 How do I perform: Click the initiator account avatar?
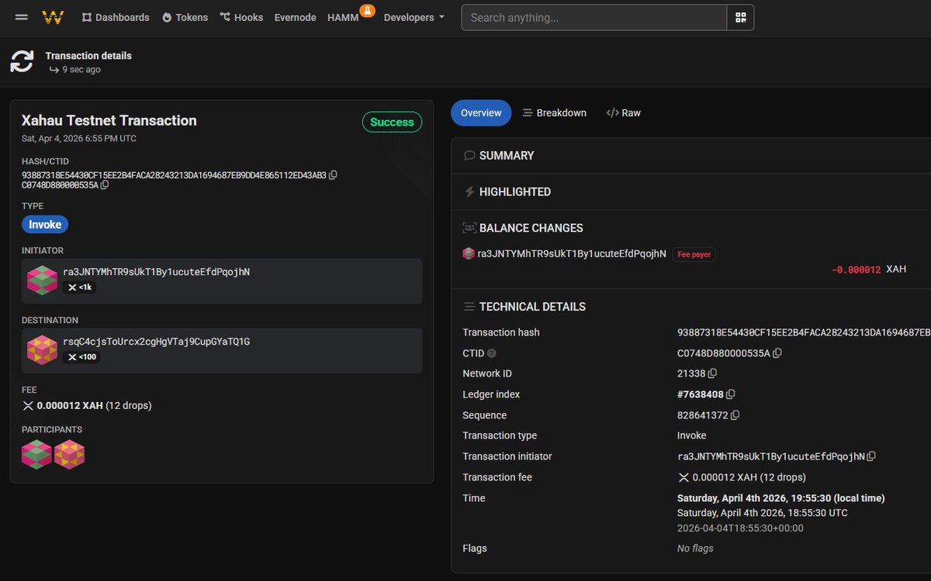click(x=42, y=280)
